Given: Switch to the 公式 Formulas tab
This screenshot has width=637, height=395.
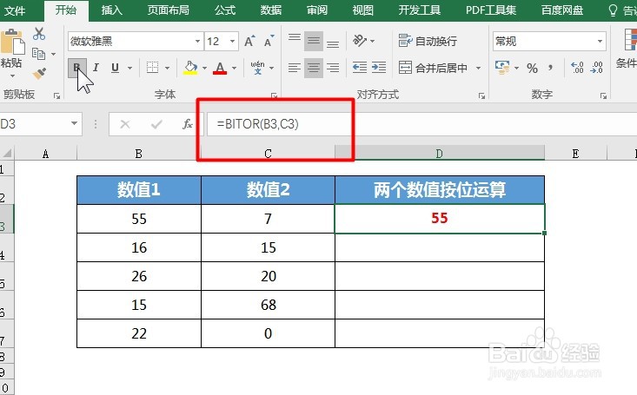Looking at the screenshot, I should pos(225,10).
